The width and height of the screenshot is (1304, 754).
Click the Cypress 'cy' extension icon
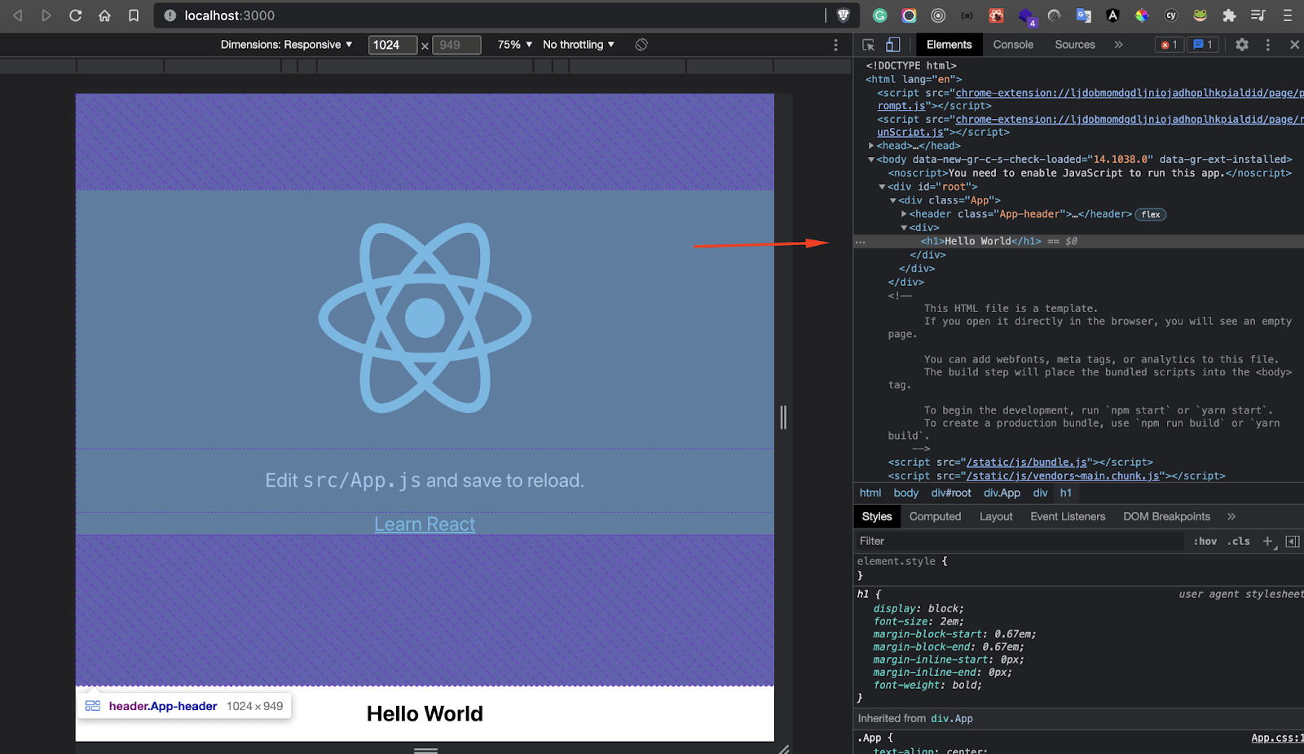click(x=1171, y=15)
